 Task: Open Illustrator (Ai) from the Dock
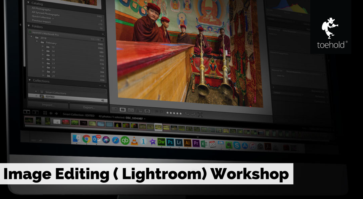coord(187,143)
